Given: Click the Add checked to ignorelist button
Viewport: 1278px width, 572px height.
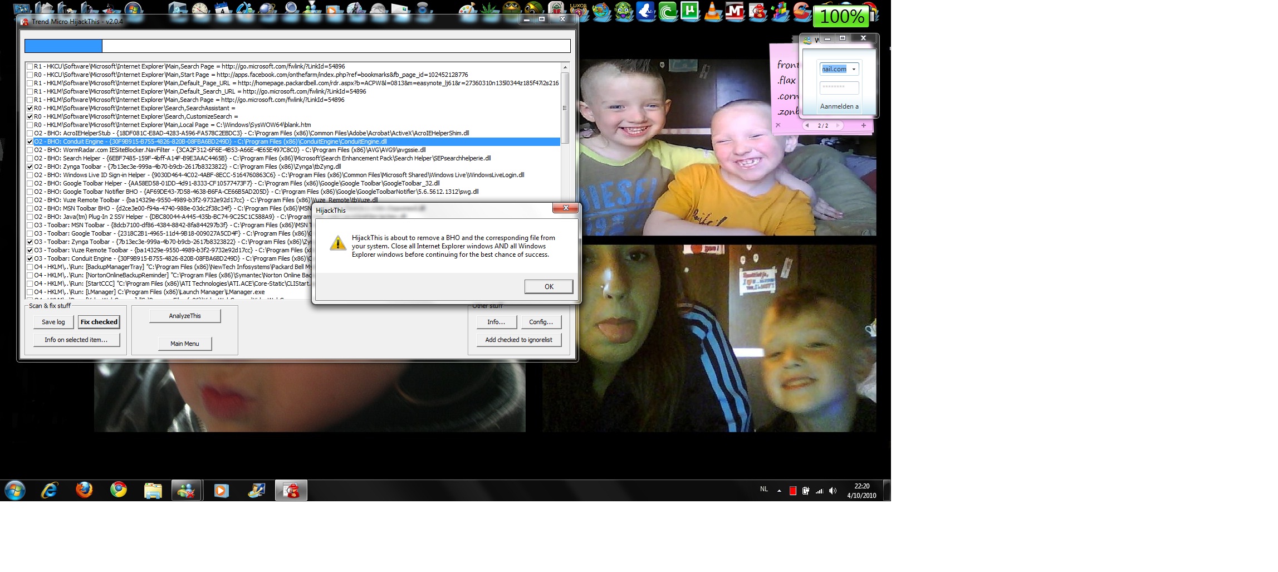Looking at the screenshot, I should [518, 340].
